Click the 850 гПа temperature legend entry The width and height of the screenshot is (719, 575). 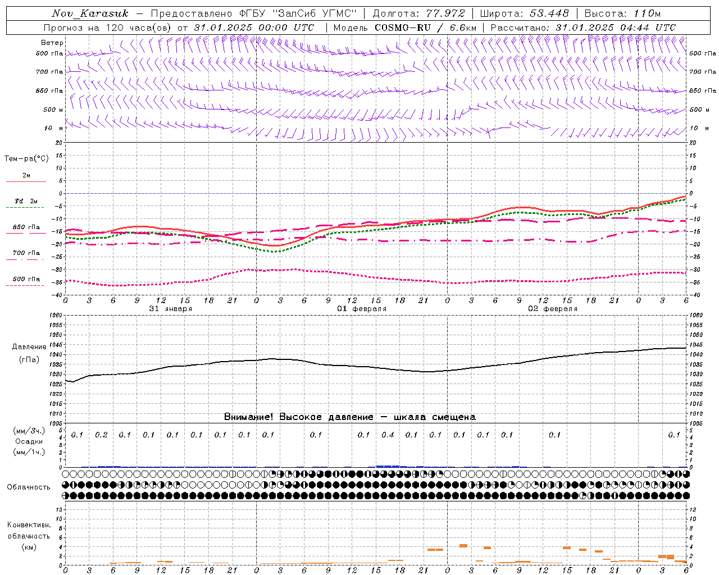pos(26,227)
